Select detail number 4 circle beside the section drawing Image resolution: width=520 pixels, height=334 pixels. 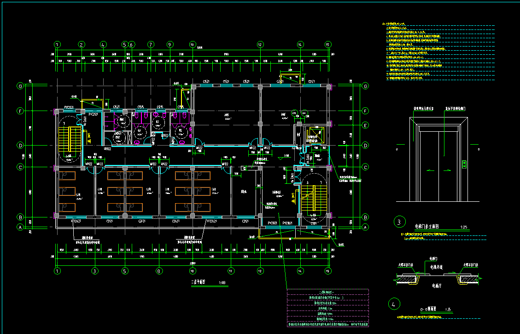pos(393,304)
